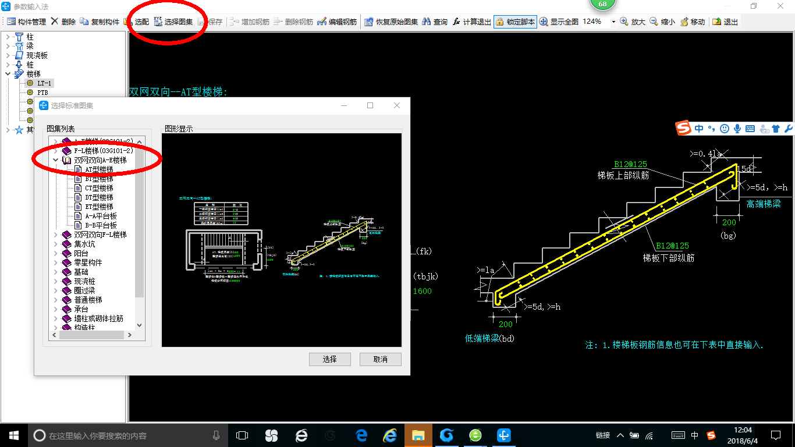
Task: Click the green 1600 dimension value
Action: click(423, 291)
